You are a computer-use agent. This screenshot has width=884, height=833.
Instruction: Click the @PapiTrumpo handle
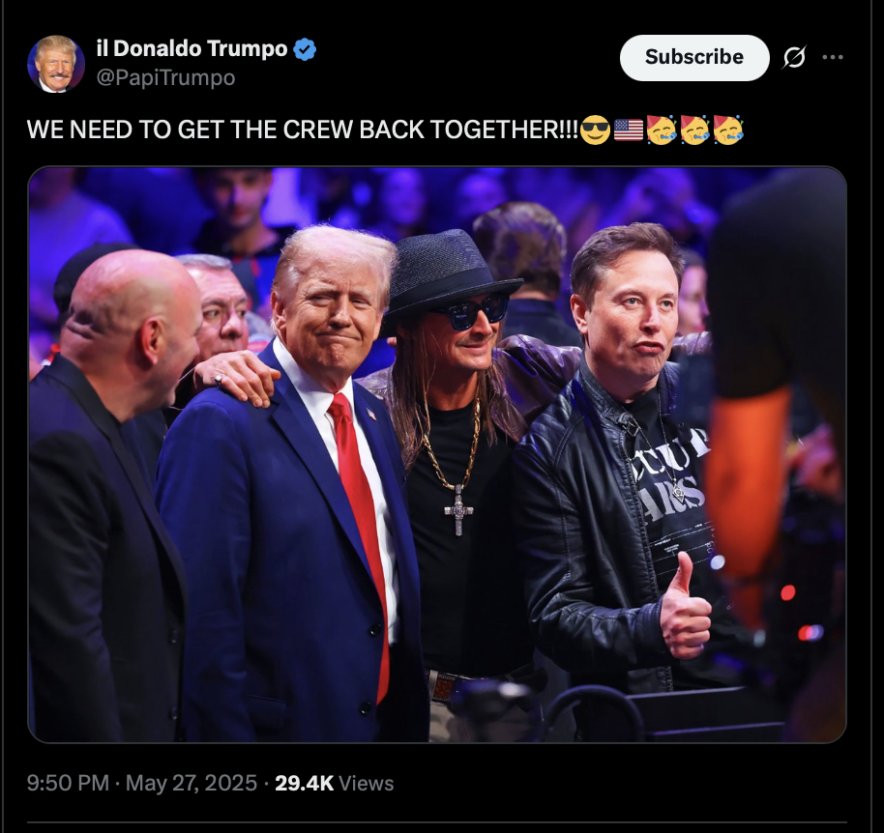click(x=165, y=77)
